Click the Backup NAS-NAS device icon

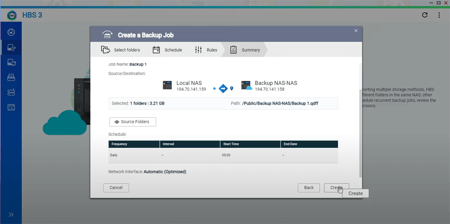(x=246, y=86)
